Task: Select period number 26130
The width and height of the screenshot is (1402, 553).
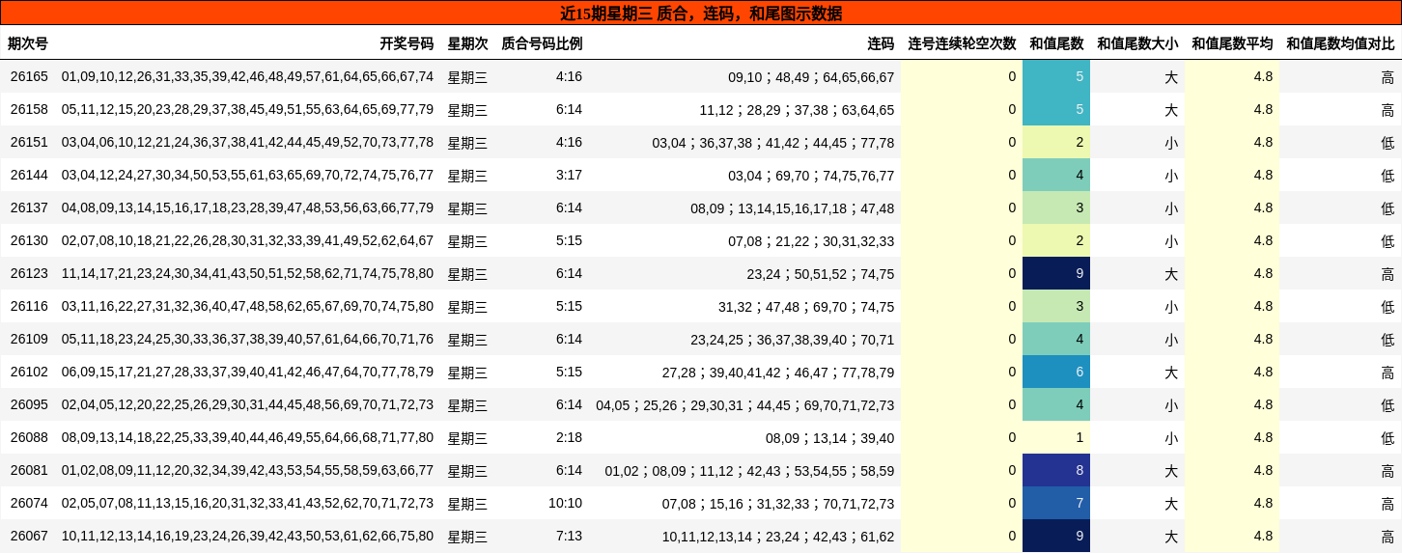Action: [29, 240]
